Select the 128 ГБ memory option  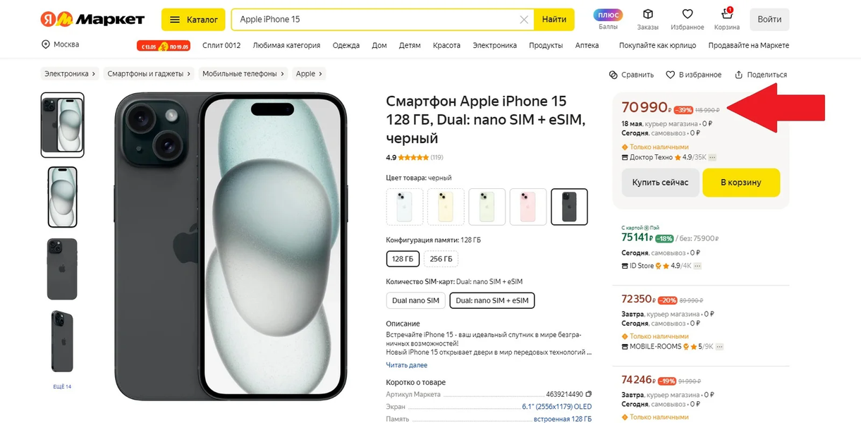click(x=403, y=259)
